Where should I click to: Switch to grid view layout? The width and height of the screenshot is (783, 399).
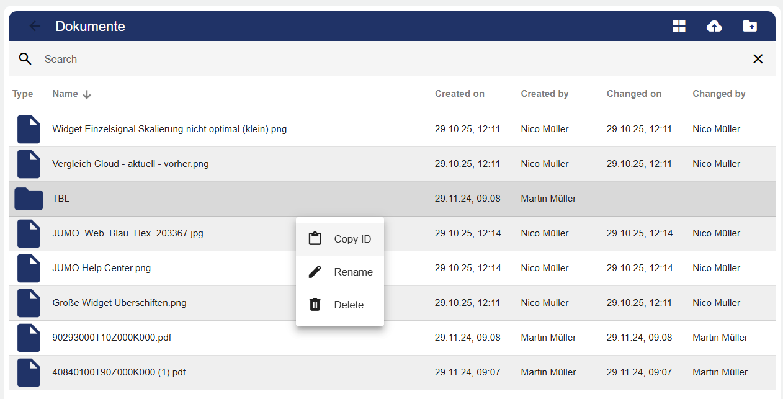point(679,26)
